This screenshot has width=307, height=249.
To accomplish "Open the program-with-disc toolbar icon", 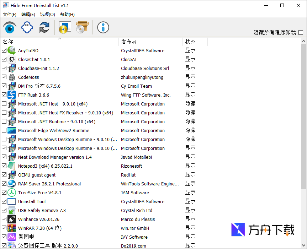I will tap(65, 27).
